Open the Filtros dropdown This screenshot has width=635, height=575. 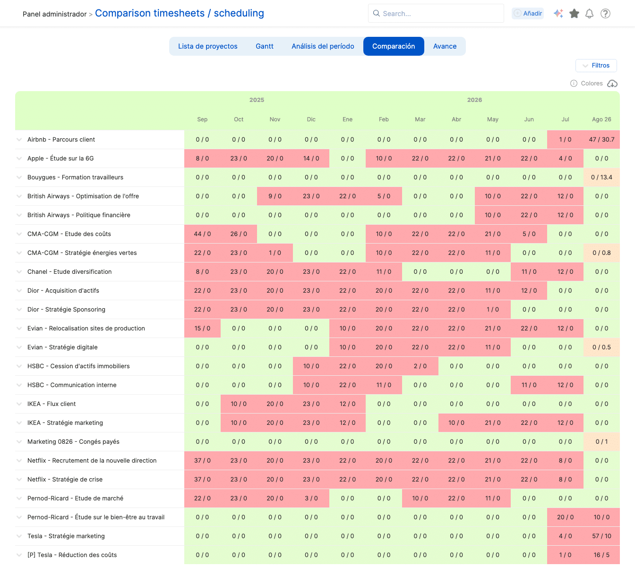pyautogui.click(x=596, y=66)
